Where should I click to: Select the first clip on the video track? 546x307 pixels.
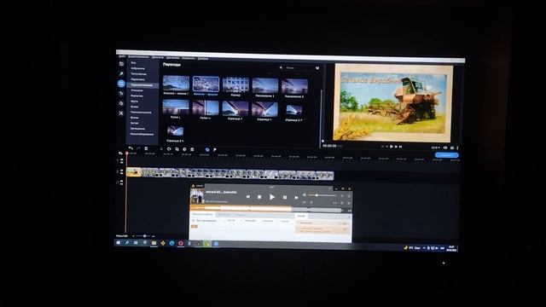(134, 172)
